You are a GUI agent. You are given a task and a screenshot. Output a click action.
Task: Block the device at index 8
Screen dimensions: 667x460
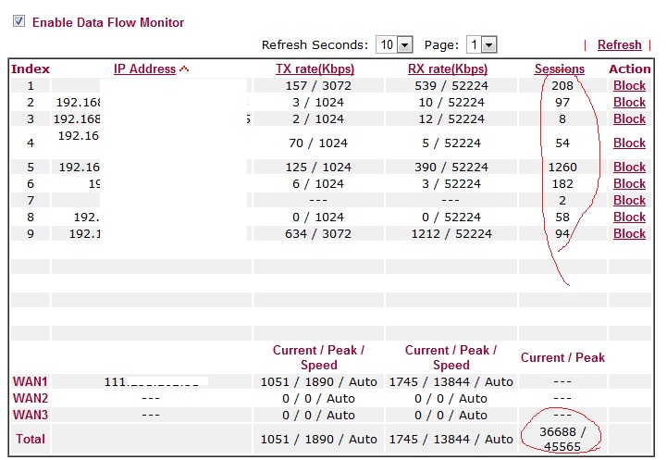tap(629, 217)
